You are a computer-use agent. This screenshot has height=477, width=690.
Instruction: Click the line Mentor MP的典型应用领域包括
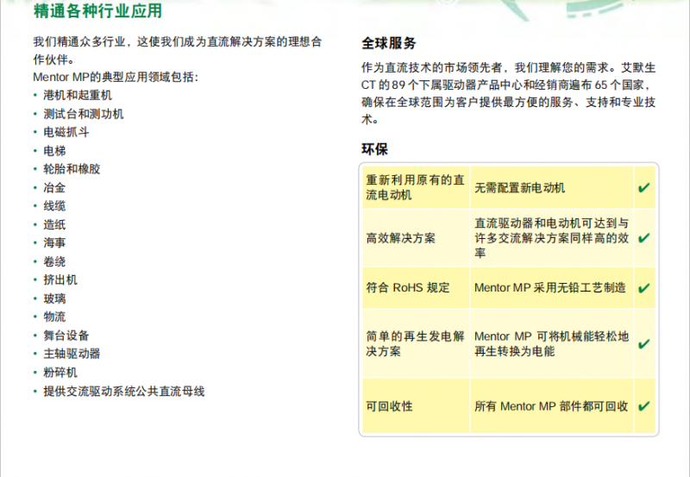pyautogui.click(x=116, y=77)
